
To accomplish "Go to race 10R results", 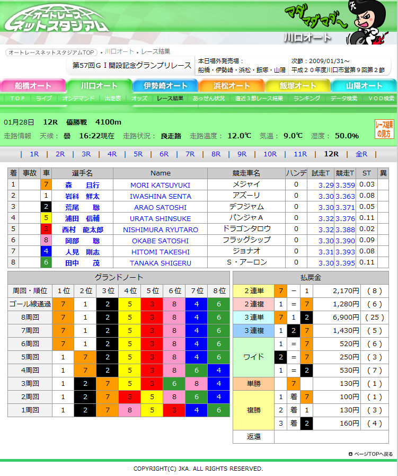I will pyautogui.click(x=270, y=154).
